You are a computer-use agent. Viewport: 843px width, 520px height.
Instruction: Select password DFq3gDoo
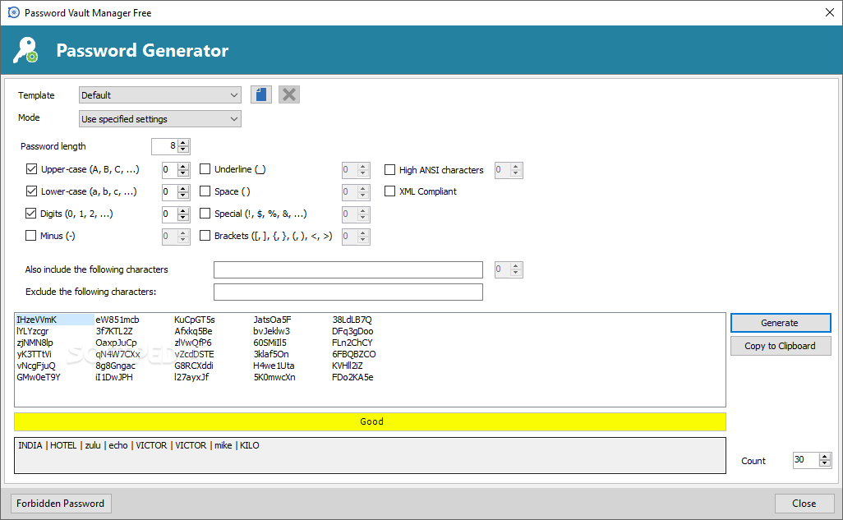(x=352, y=331)
